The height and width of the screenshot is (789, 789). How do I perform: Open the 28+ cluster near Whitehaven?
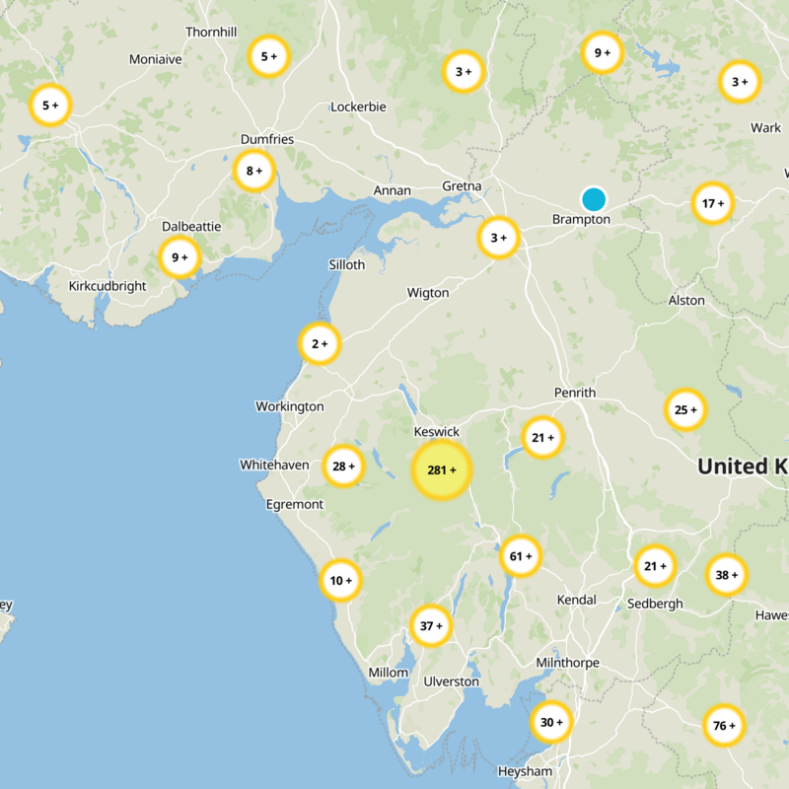click(343, 466)
